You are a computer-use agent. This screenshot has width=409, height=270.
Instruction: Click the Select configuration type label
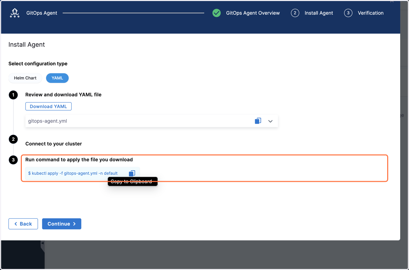coord(38,64)
